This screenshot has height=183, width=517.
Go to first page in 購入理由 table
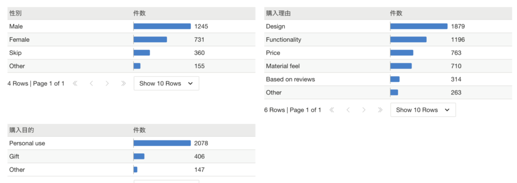click(x=332, y=110)
